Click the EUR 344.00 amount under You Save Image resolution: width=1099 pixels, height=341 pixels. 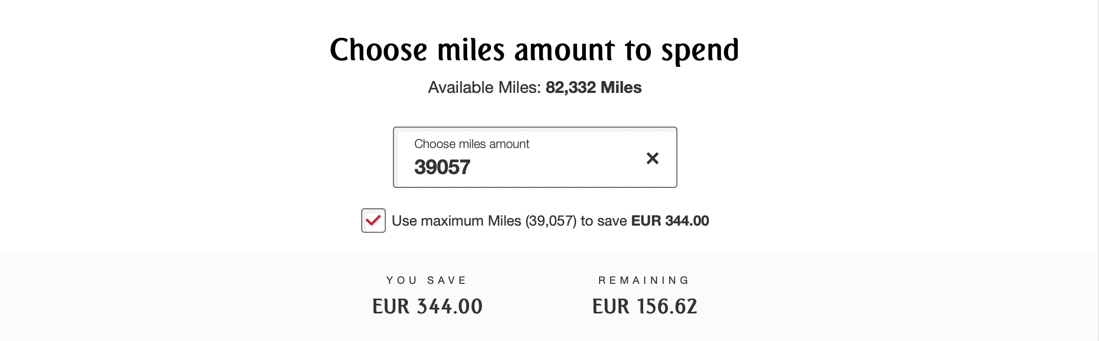(x=427, y=306)
